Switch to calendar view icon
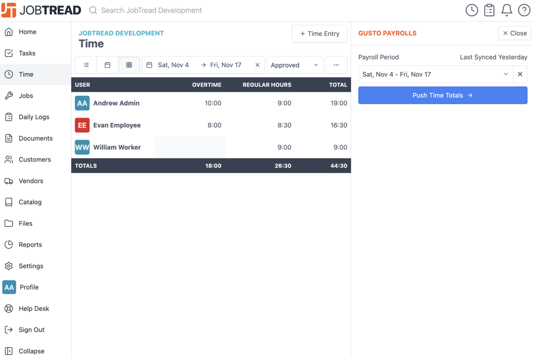The width and height of the screenshot is (533, 358). click(x=108, y=65)
